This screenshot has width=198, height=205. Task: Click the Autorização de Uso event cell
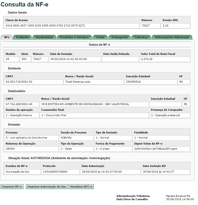(x=22, y=172)
